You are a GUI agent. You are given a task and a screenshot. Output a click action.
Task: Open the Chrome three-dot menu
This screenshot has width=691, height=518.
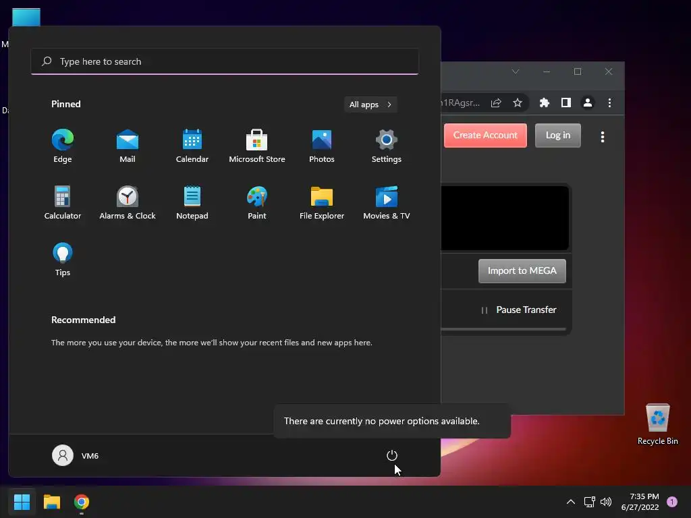pyautogui.click(x=609, y=103)
